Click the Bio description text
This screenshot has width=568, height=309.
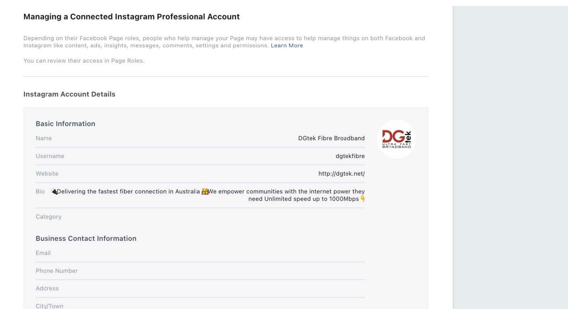pyautogui.click(x=208, y=195)
